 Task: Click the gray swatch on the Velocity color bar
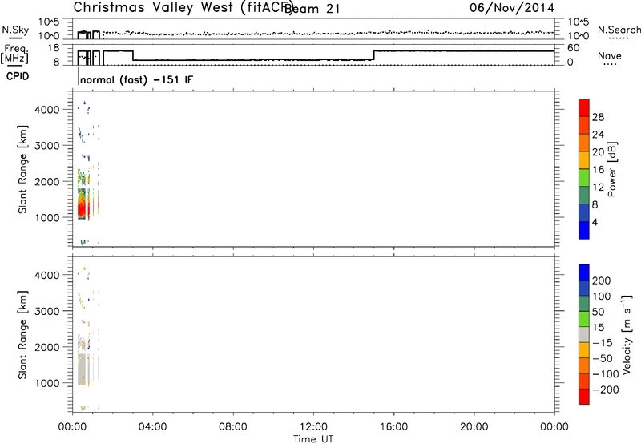point(584,334)
